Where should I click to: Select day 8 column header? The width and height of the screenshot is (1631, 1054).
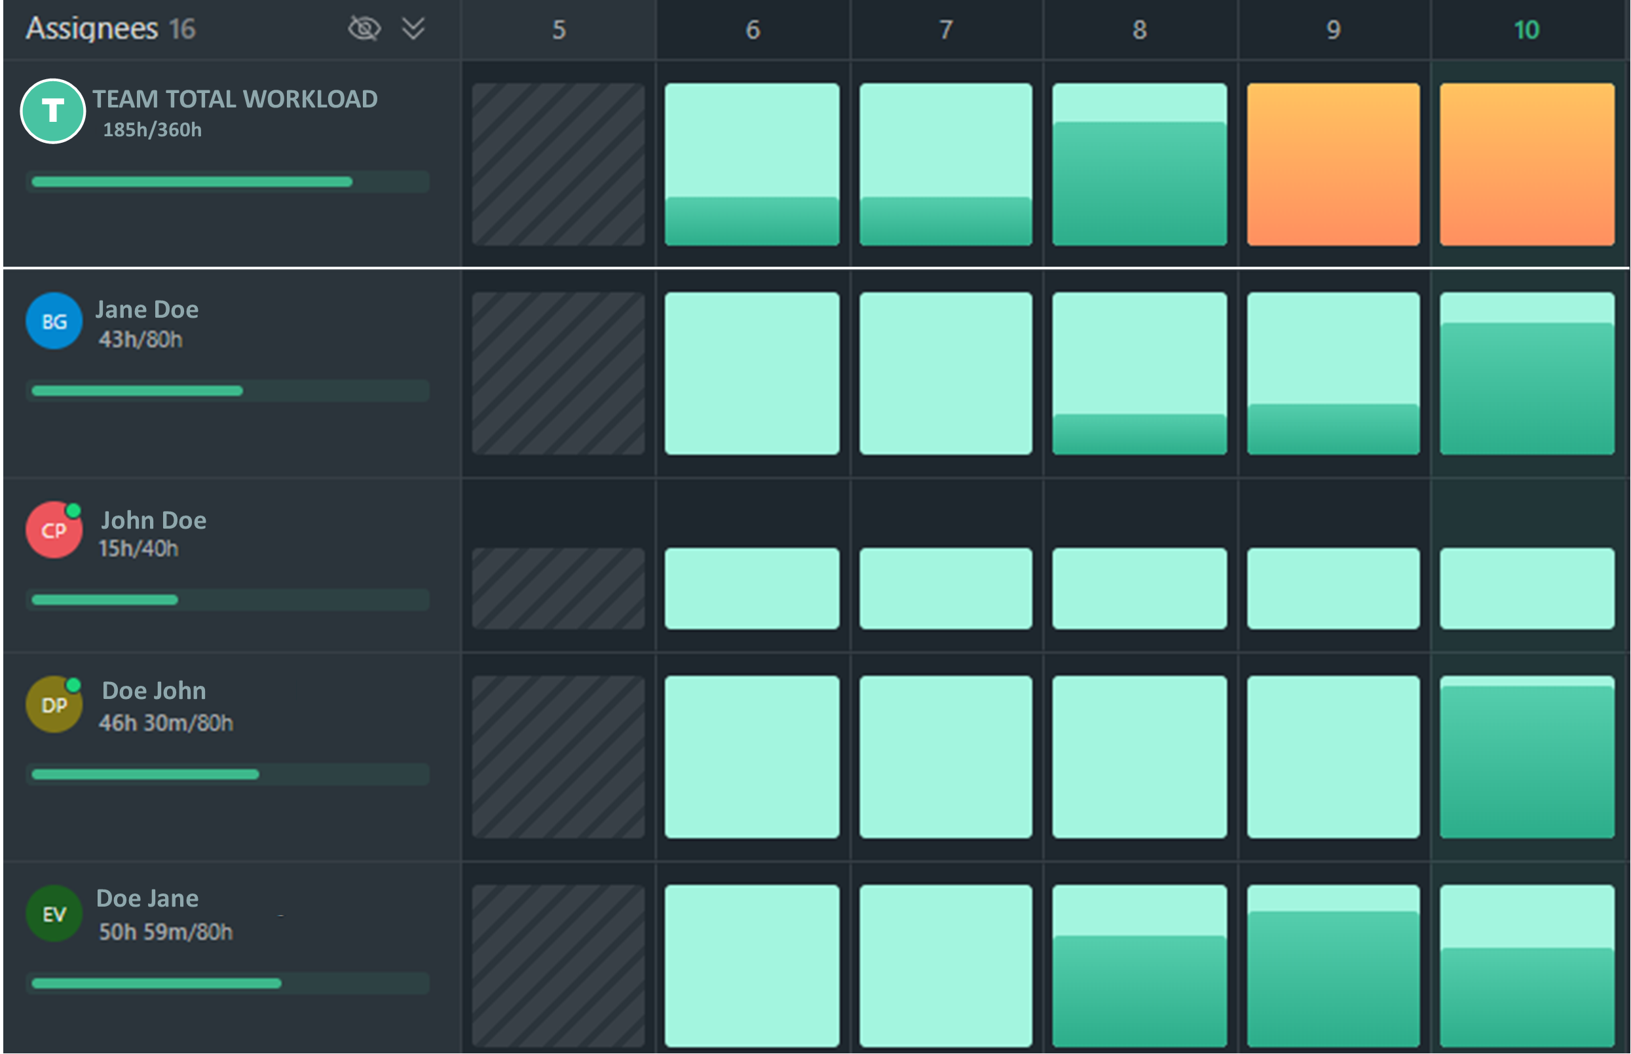(x=1140, y=29)
